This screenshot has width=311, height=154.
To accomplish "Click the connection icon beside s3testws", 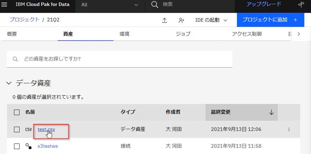I will [29, 146].
